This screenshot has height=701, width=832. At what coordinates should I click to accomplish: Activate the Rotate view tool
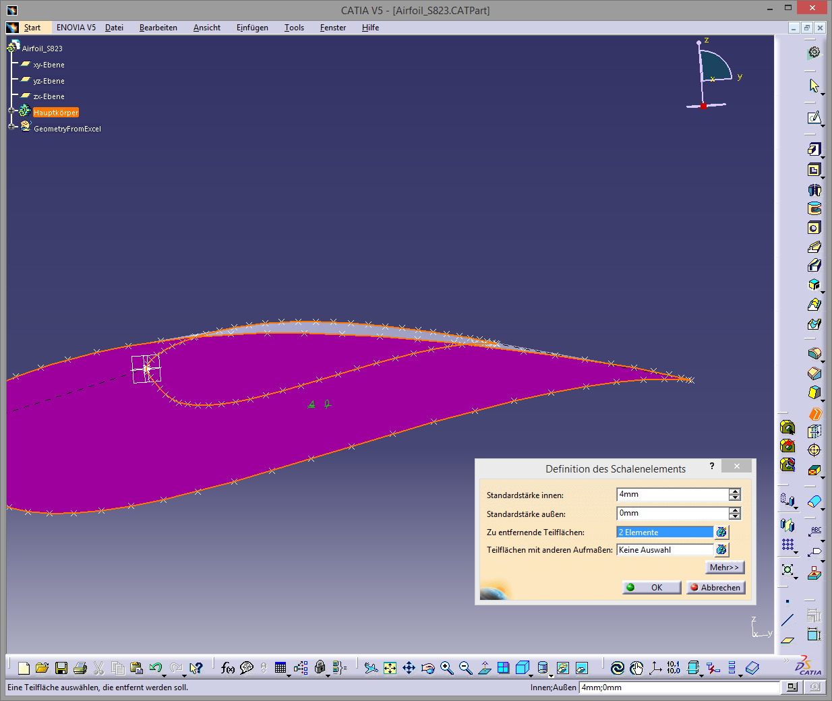pos(427,668)
